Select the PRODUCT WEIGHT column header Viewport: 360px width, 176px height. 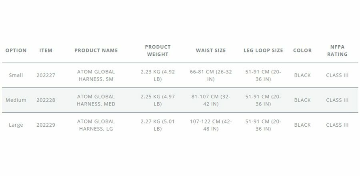[x=158, y=51]
